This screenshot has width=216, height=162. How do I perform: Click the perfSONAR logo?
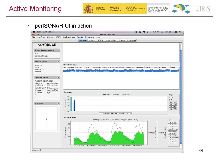tap(47, 45)
